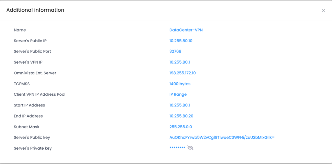
Task: Click the Client VPN IP Address Pool label
Action: [40, 94]
